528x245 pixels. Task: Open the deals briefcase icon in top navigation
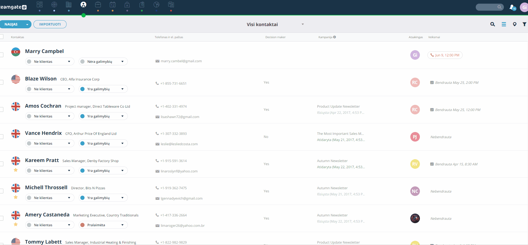click(98, 4)
